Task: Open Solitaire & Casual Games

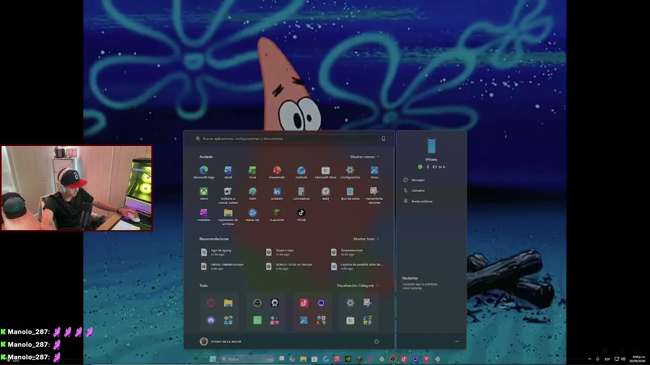Action: tap(228, 195)
